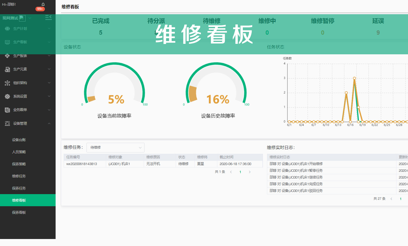
Task: Click the notification bell icon
Action: click(x=43, y=4)
